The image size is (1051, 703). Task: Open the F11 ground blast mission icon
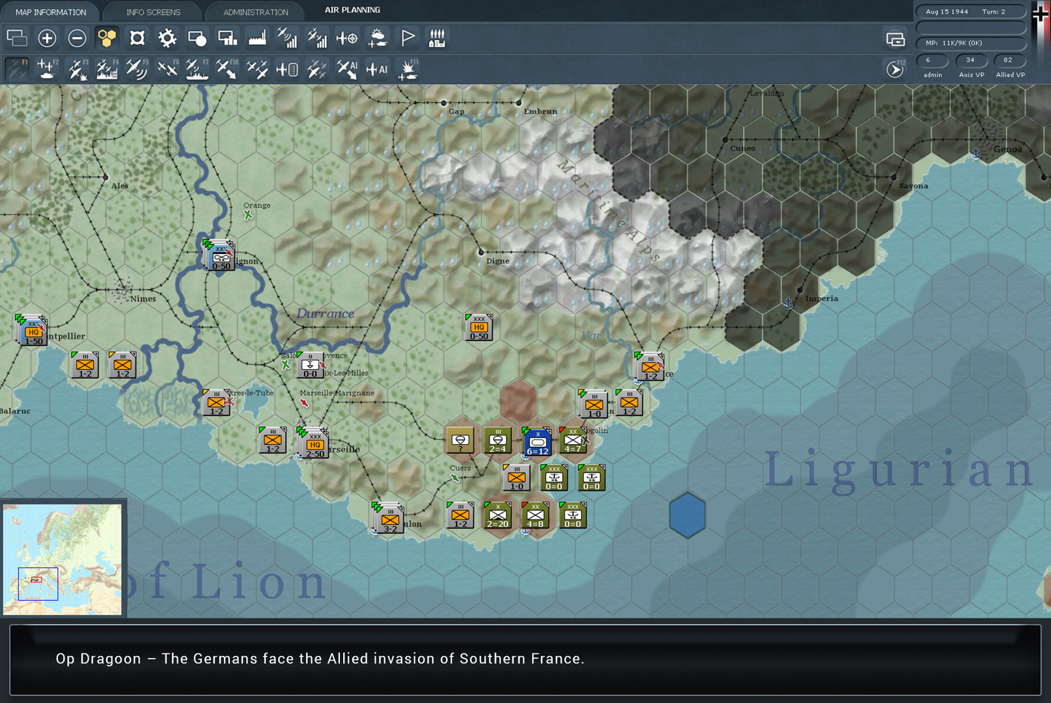[408, 68]
